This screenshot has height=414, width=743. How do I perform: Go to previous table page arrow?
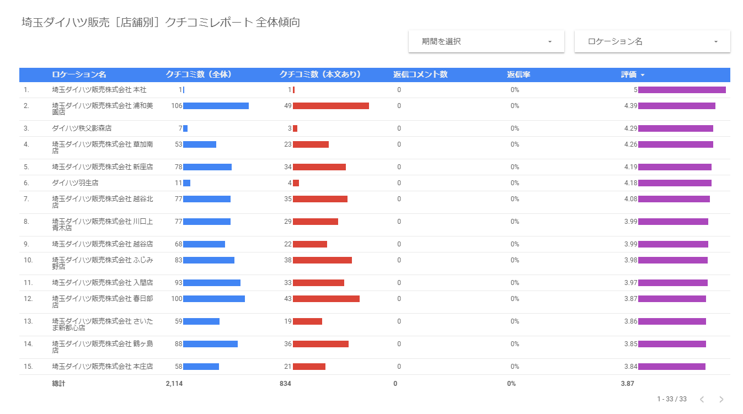tap(702, 399)
